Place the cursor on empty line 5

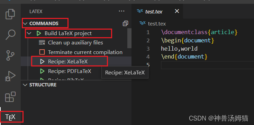(x=208, y=65)
